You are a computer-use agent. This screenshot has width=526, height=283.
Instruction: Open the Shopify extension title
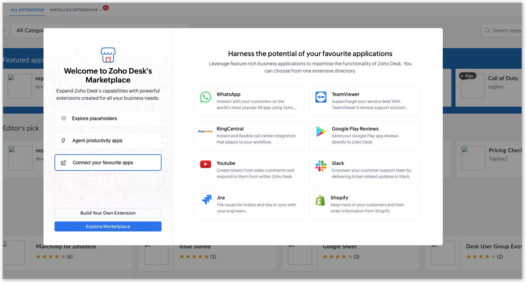tap(339, 198)
